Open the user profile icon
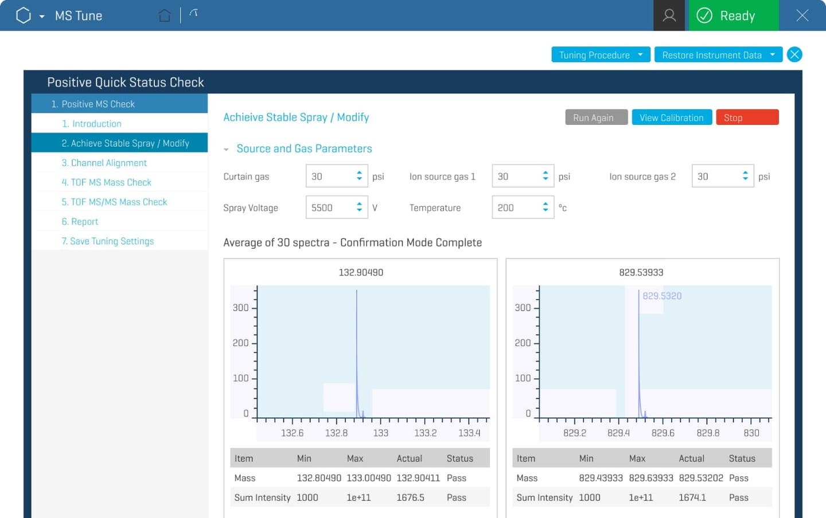Image resolution: width=826 pixels, height=518 pixels. [669, 15]
